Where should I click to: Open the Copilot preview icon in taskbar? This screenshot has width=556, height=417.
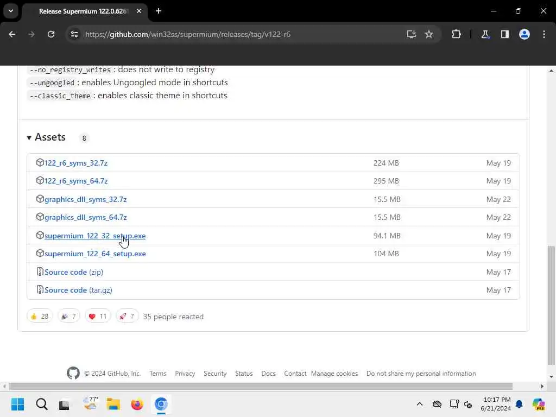pyautogui.click(x=539, y=404)
